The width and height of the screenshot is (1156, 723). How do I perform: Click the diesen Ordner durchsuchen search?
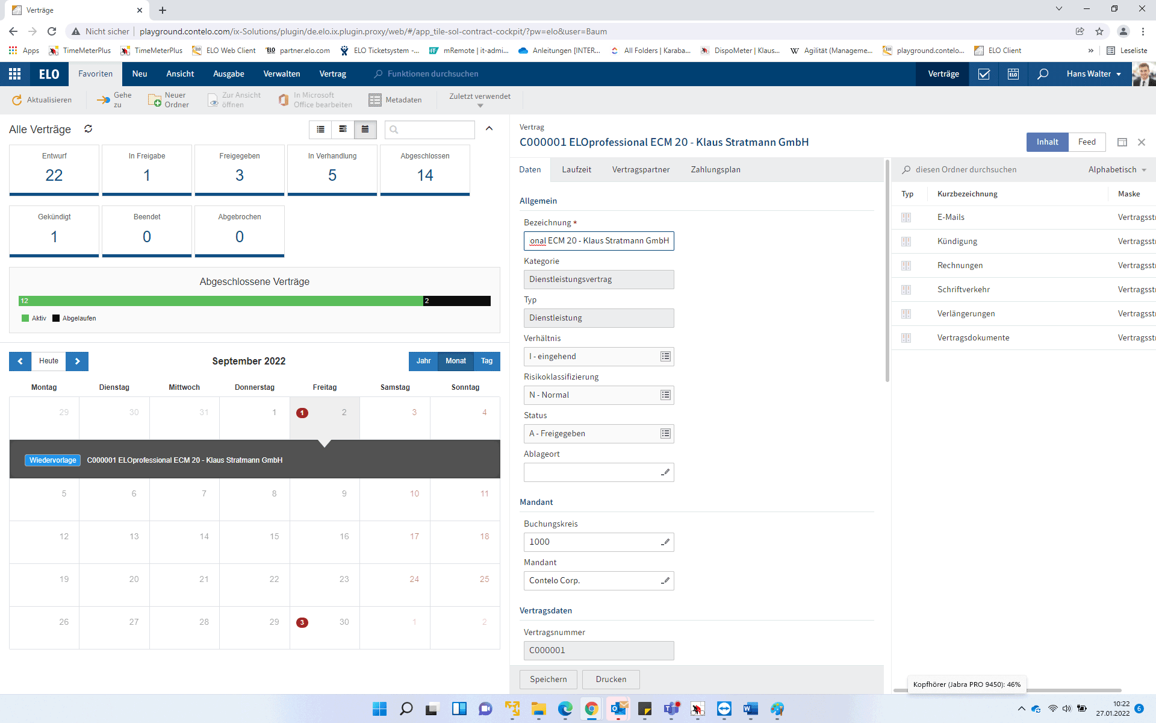pos(965,170)
